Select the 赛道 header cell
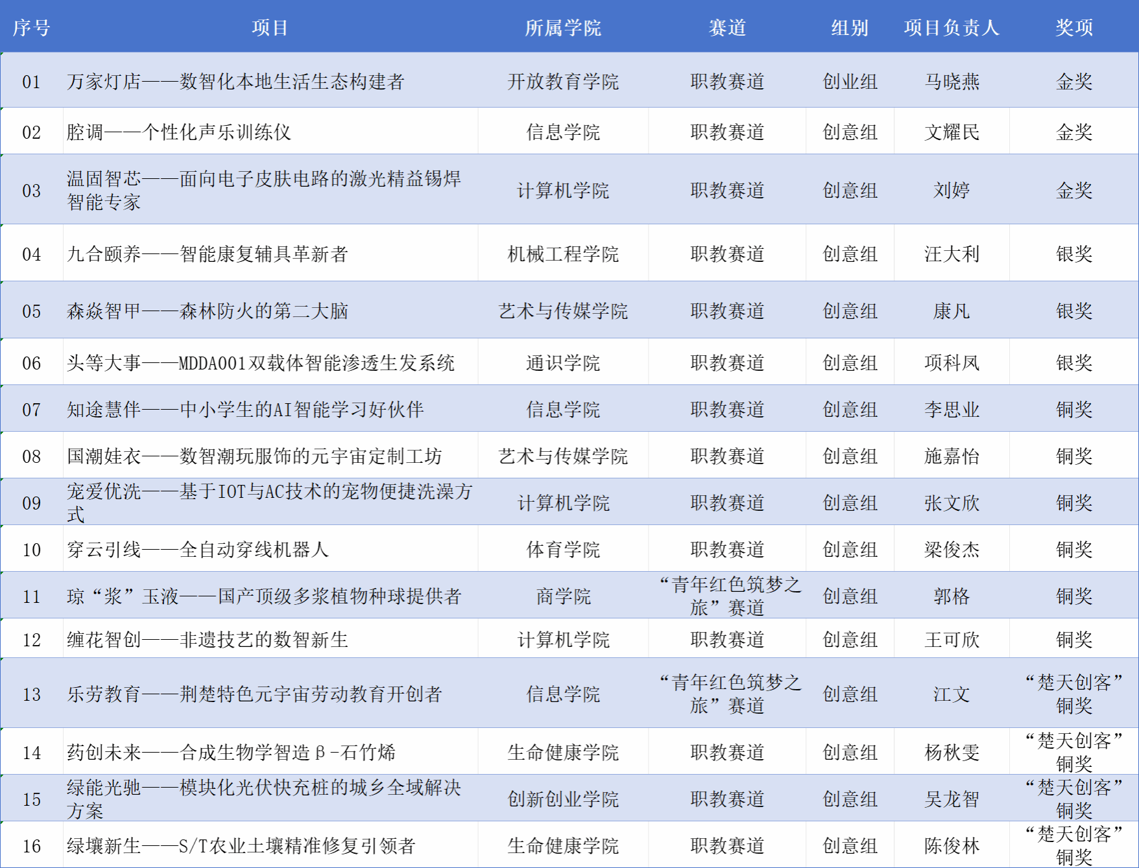Image resolution: width=1139 pixels, height=868 pixels. point(727,28)
